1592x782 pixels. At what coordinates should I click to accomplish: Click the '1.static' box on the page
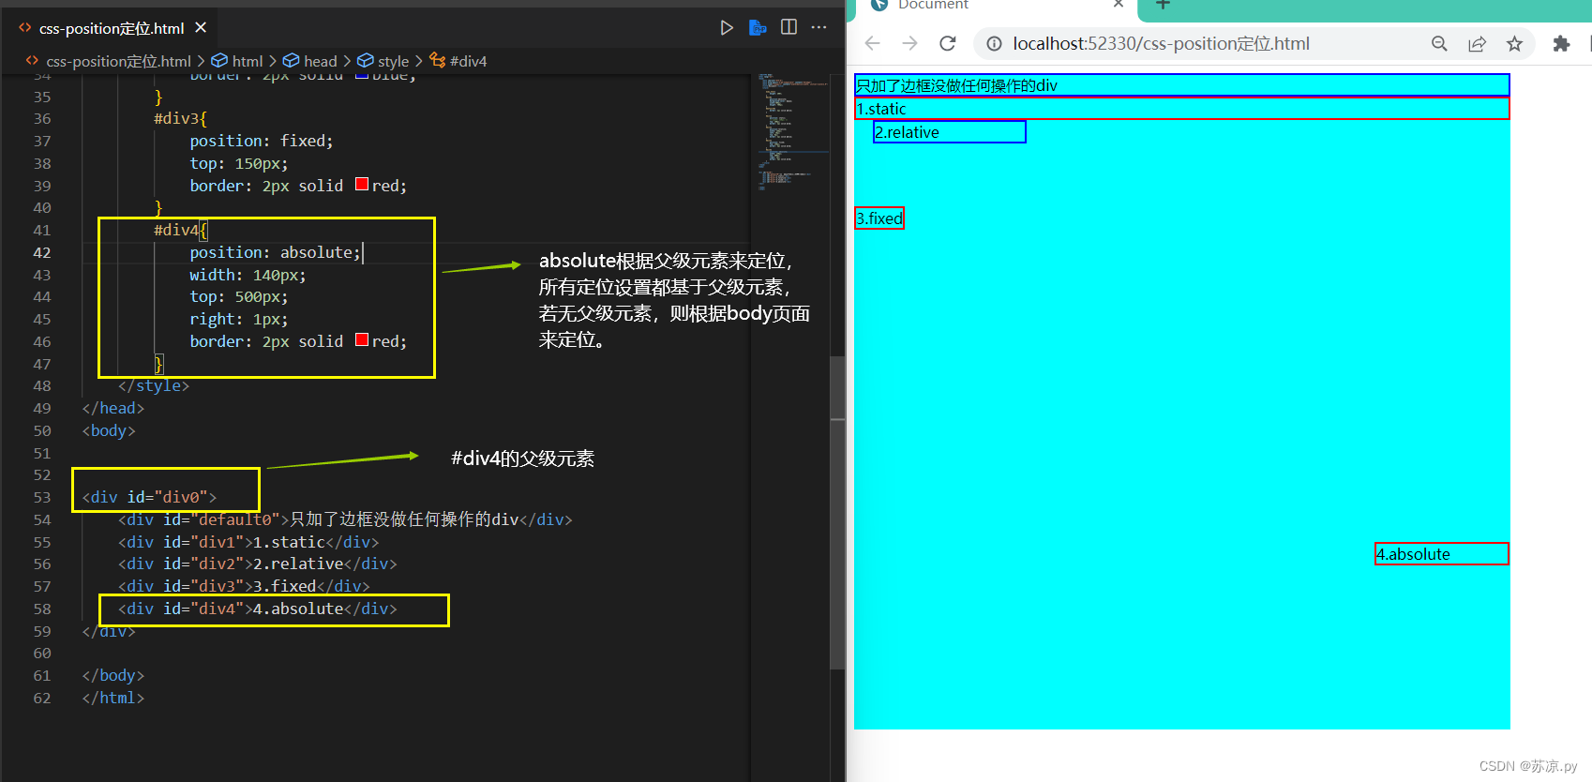click(1182, 109)
